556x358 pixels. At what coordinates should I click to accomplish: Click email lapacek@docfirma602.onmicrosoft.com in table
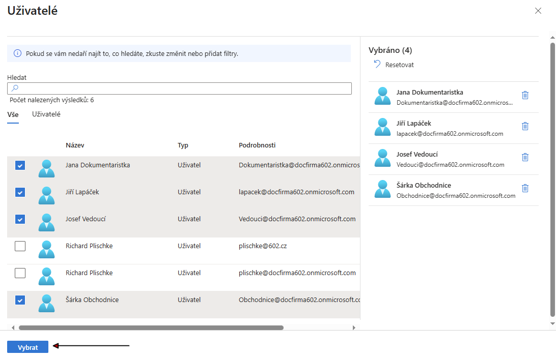pyautogui.click(x=296, y=192)
